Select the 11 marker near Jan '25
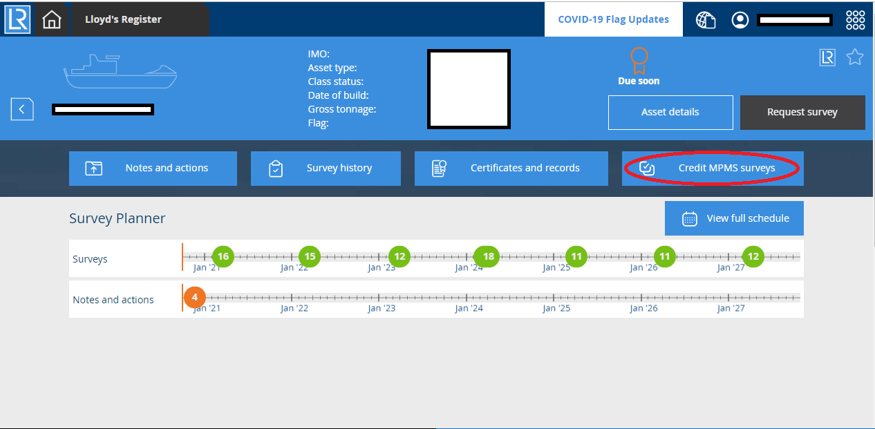Viewport: 875px width, 429px height. pyautogui.click(x=576, y=256)
